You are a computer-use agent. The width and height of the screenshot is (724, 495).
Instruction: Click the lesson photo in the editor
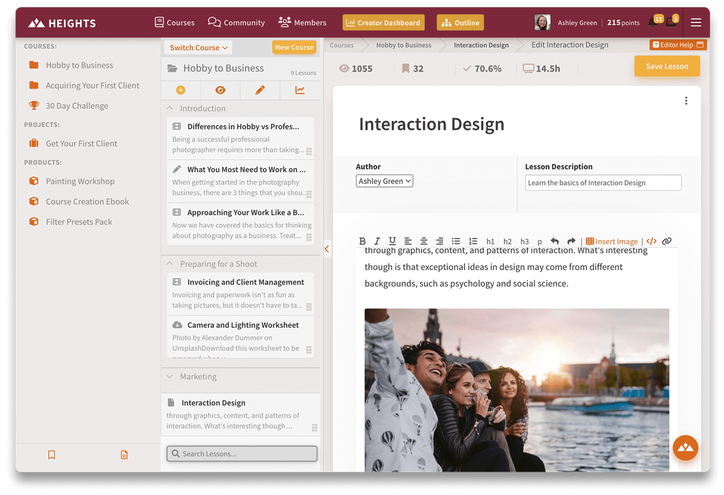pyautogui.click(x=517, y=390)
